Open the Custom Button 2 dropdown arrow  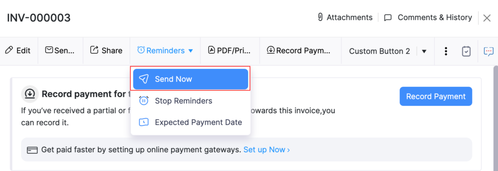[x=424, y=51]
